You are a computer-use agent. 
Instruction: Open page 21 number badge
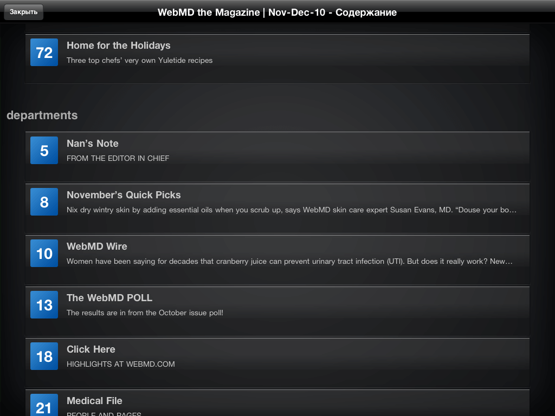44,405
